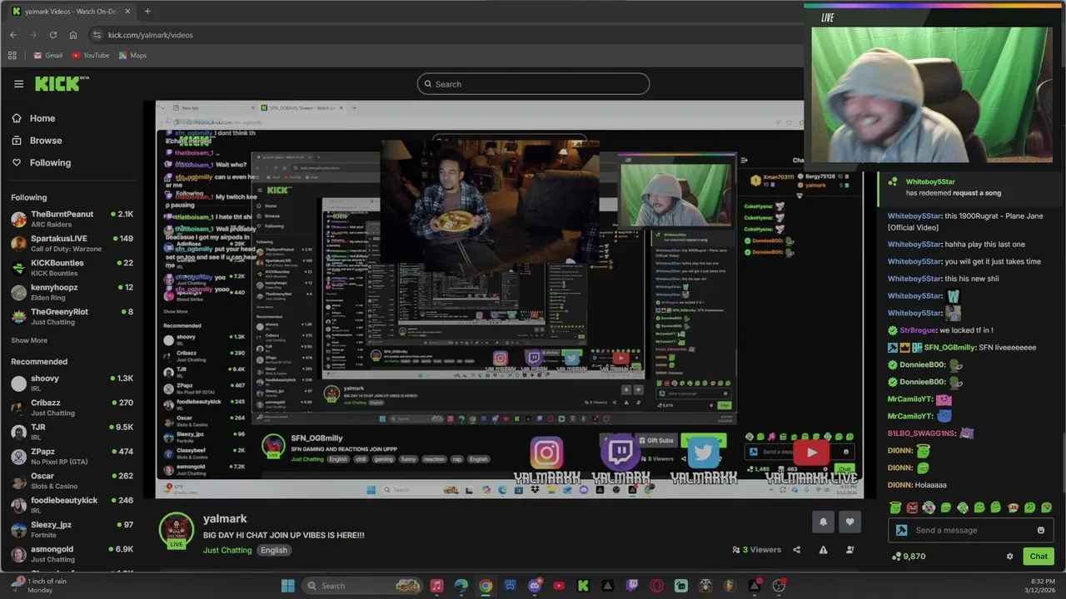Click Str8rogue username in chat
Viewport: 1066px width, 599px height.
tap(918, 330)
